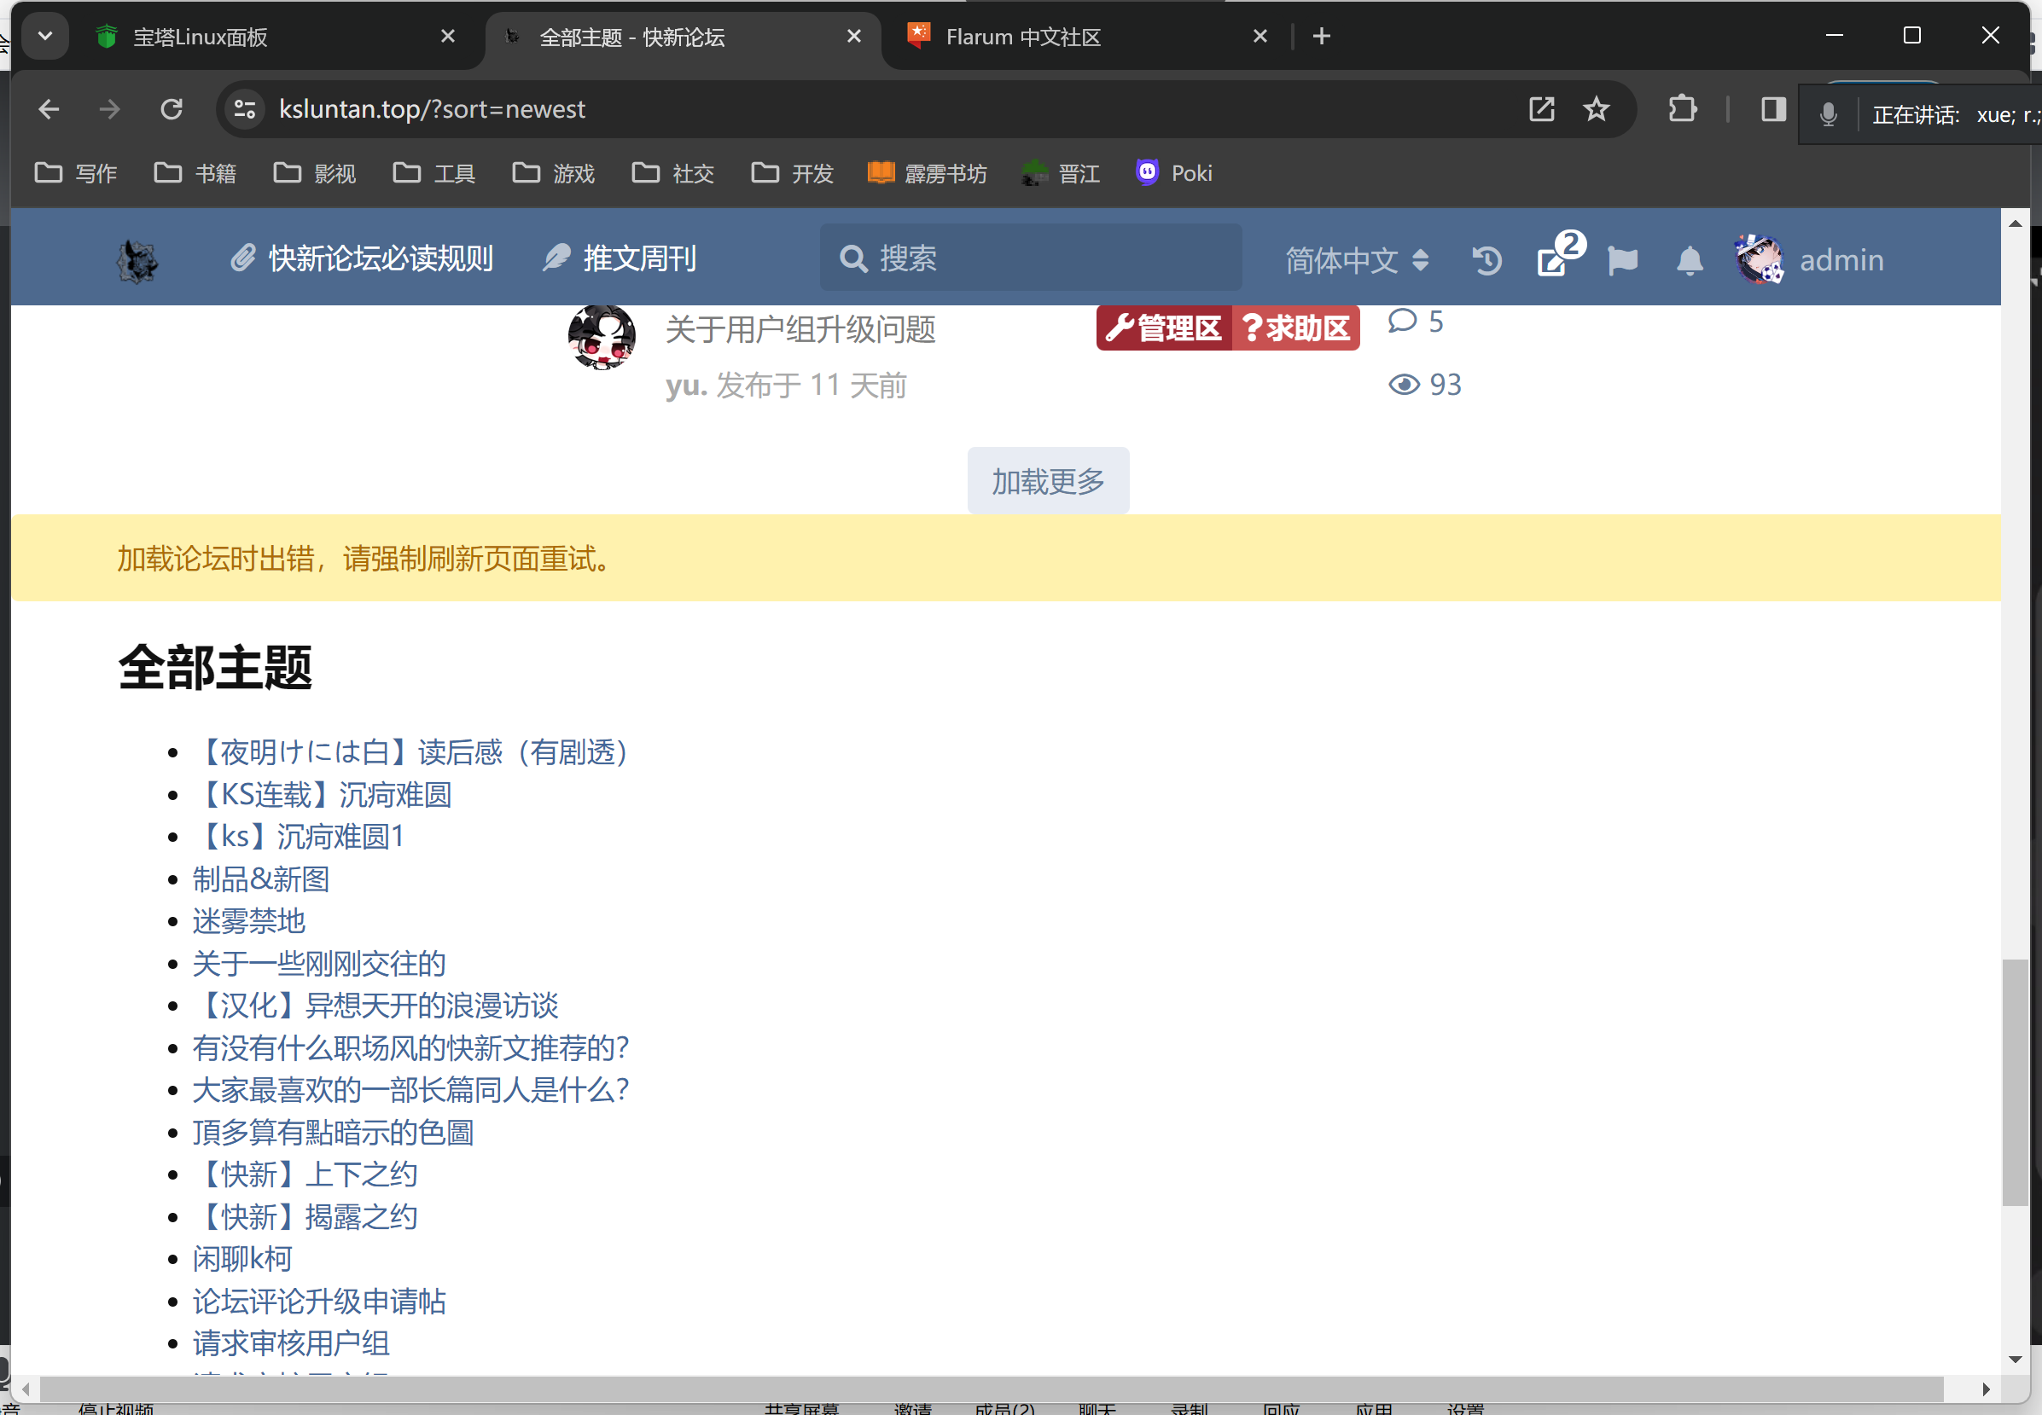Click the microphone icon in meeting bar
This screenshot has width=2042, height=1415.
coord(1828,114)
